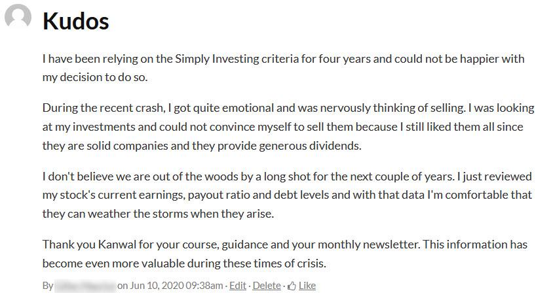The height and width of the screenshot is (304, 553).
Task: Click the thumbs-up icon beside Like
Action: point(292,286)
